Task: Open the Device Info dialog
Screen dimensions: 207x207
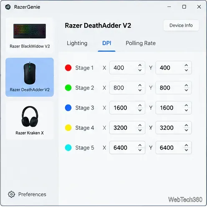Action: click(x=181, y=25)
